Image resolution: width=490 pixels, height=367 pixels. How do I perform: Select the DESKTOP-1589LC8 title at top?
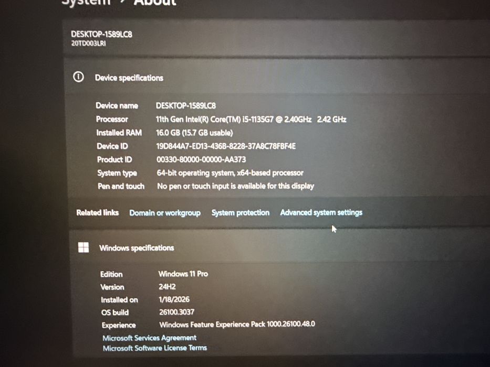tap(101, 34)
